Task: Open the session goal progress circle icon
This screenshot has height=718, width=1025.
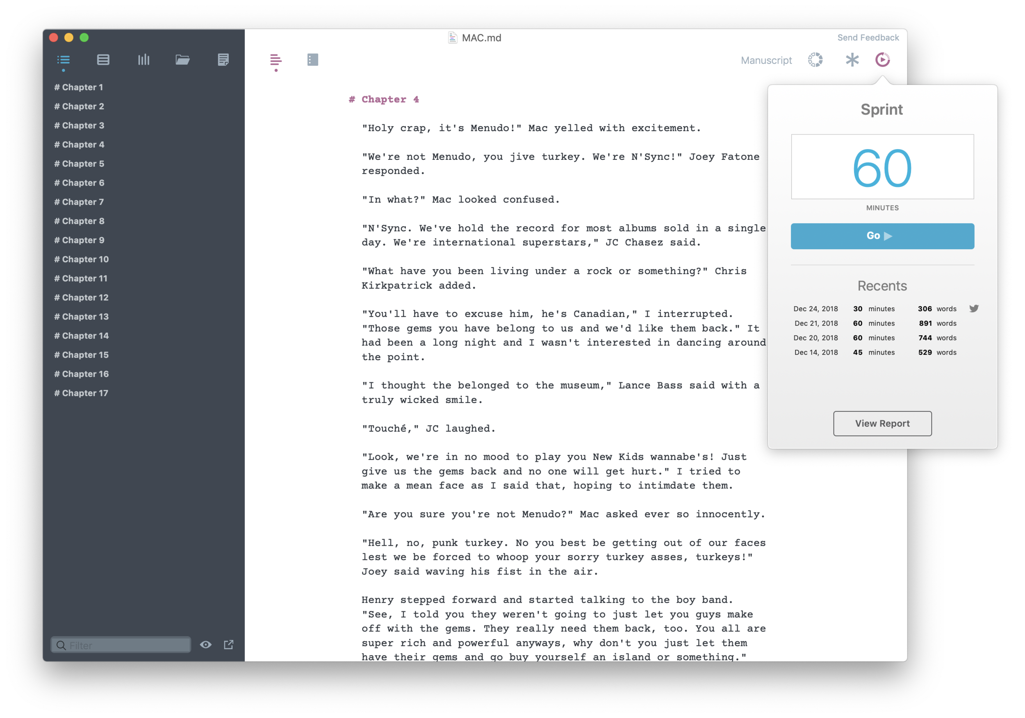Action: point(815,59)
